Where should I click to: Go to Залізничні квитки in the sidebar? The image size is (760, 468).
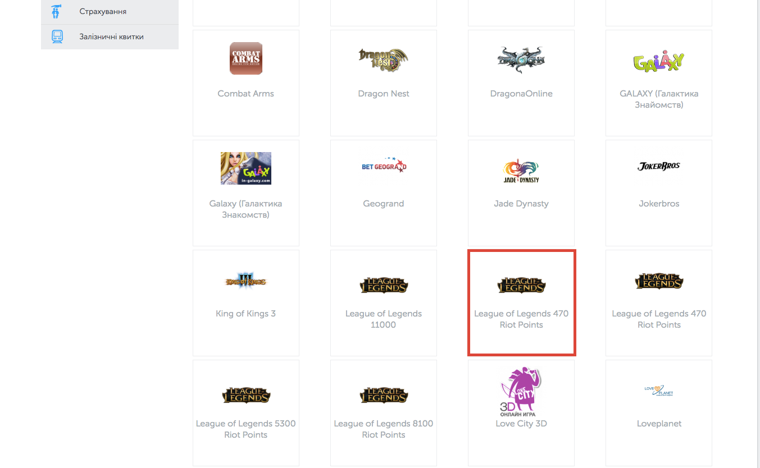[x=110, y=37]
